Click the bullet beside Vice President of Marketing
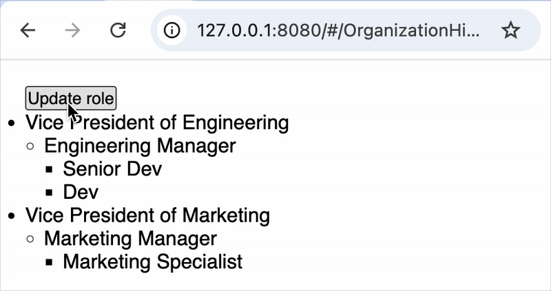Image resolution: width=551 pixels, height=291 pixels. [x=12, y=216]
